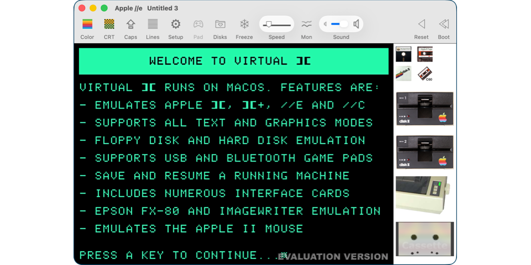Click the 'Lines' toolbar label
This screenshot has height=265, width=531.
(153, 37)
